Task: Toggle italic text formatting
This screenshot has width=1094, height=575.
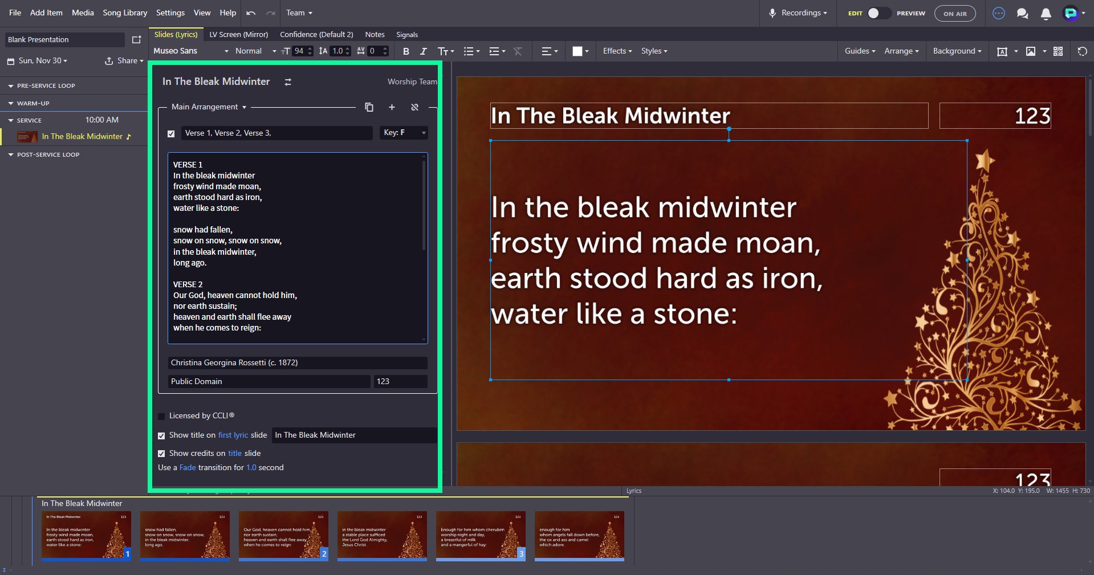Action: (423, 51)
